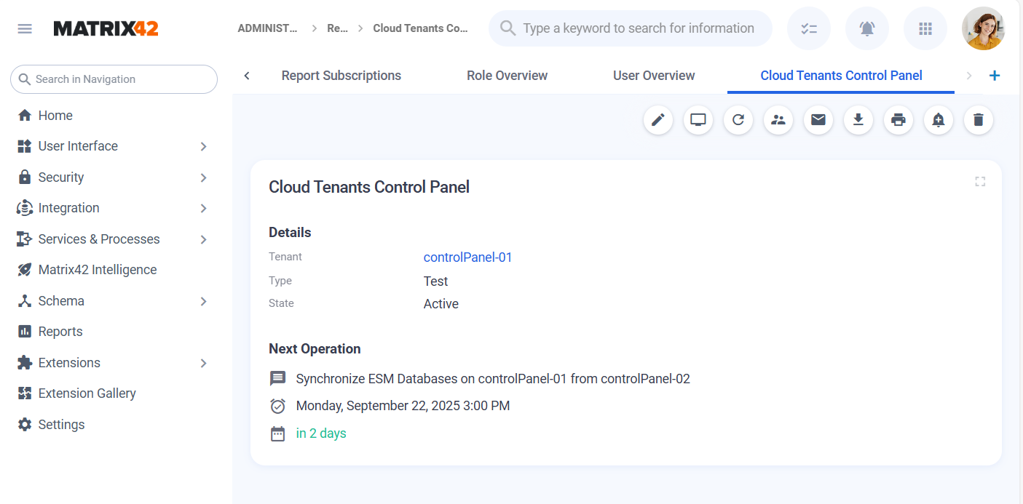This screenshot has width=1023, height=504.
Task: Click the add notification bell icon
Action: 939,120
